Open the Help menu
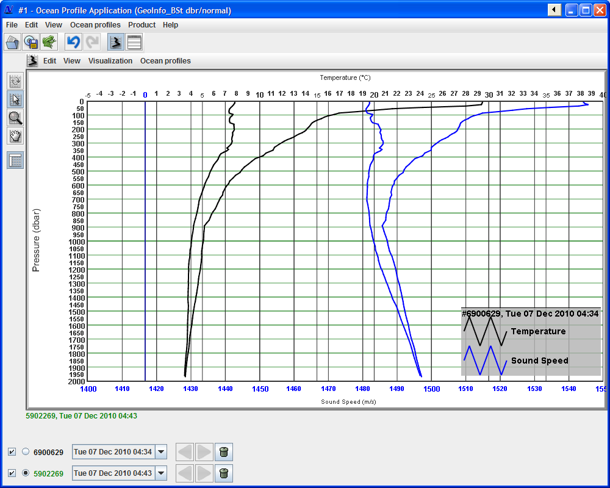The height and width of the screenshot is (488, 610). coord(170,24)
